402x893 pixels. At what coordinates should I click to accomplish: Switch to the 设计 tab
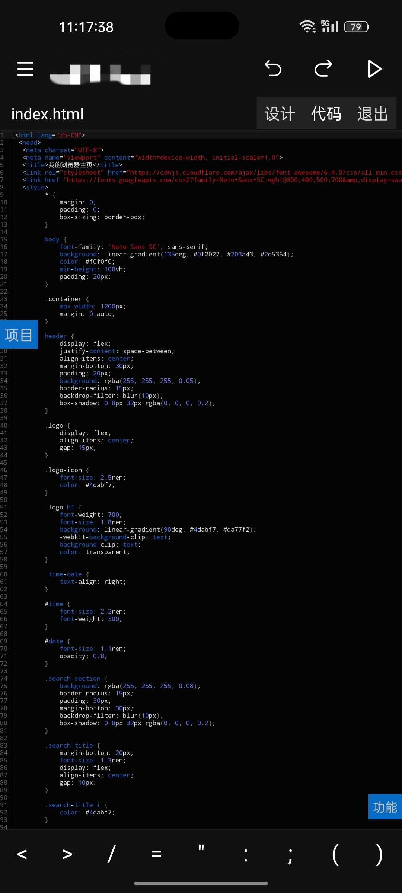pos(280,113)
